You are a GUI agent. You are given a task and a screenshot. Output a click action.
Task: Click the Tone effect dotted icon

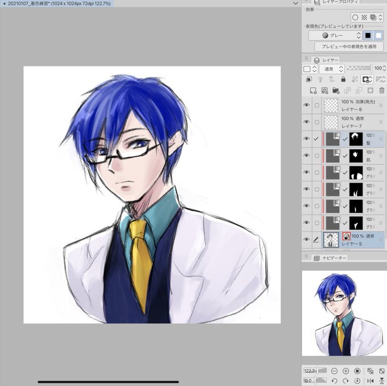[x=364, y=18]
